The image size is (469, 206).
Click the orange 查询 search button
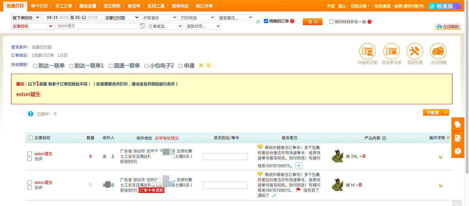pos(312,22)
